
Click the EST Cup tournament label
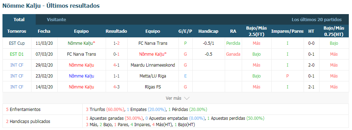pyautogui.click(x=17, y=43)
